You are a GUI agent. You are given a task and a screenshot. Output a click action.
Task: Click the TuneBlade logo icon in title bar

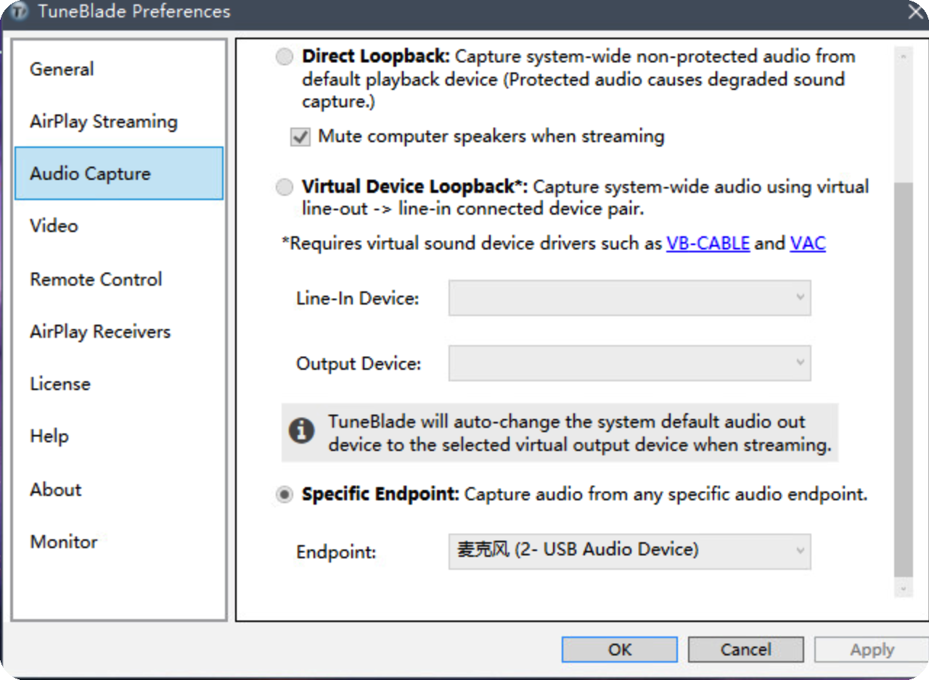coord(20,12)
